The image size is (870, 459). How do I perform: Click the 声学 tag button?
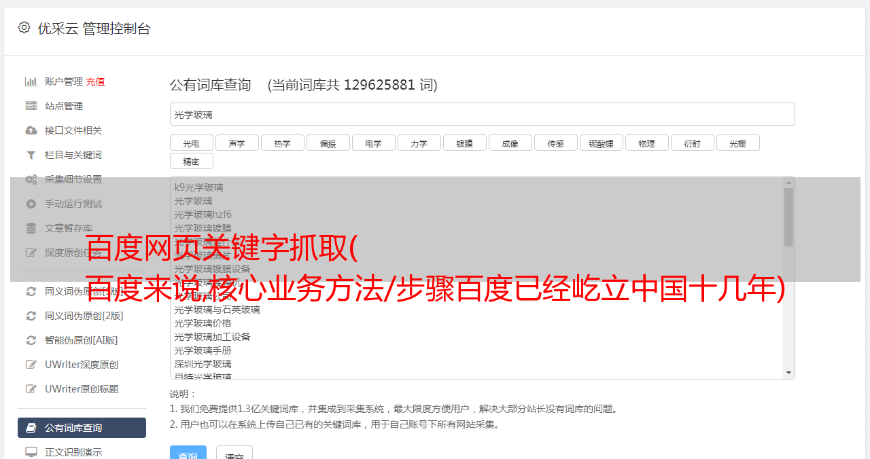click(237, 143)
